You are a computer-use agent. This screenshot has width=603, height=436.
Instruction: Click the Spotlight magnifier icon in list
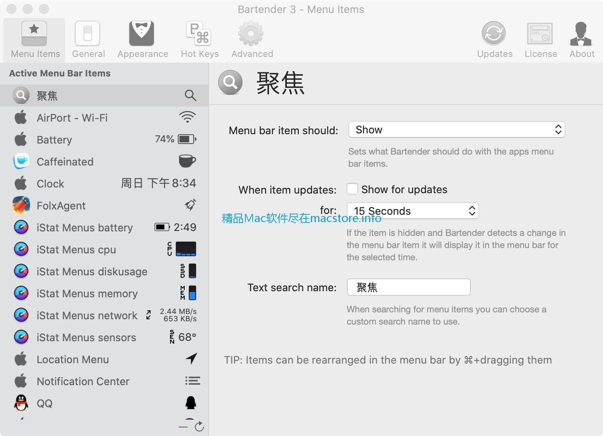[190, 96]
